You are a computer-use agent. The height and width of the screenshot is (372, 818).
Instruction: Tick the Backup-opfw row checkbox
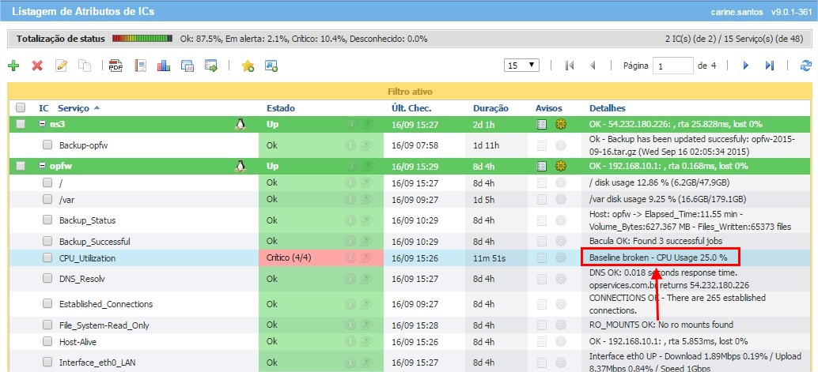point(47,145)
